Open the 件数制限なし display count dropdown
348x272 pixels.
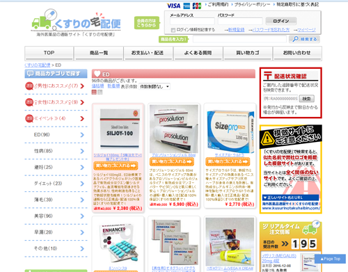[x=155, y=86]
